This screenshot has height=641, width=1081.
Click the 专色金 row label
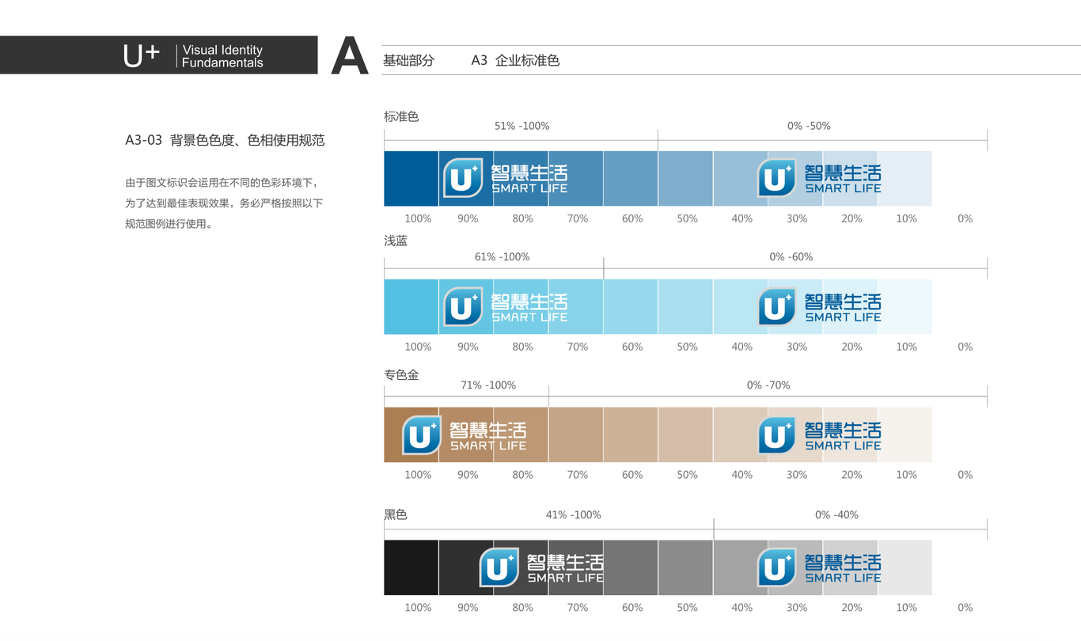401,375
